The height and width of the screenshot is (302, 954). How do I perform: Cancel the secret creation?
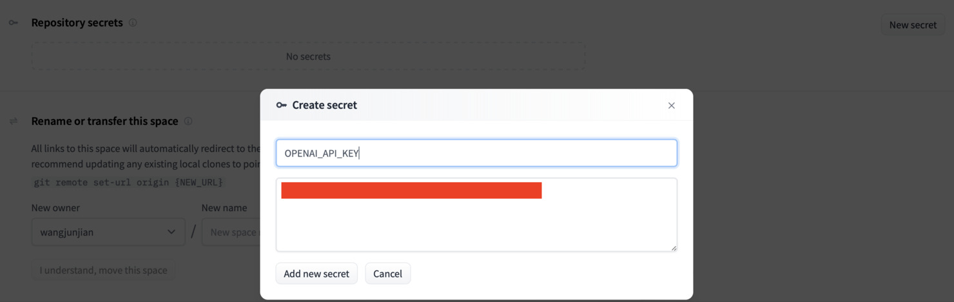click(387, 274)
